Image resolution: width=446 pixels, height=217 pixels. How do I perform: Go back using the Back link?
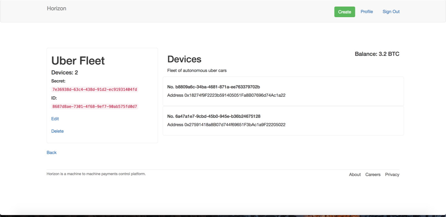(52, 153)
